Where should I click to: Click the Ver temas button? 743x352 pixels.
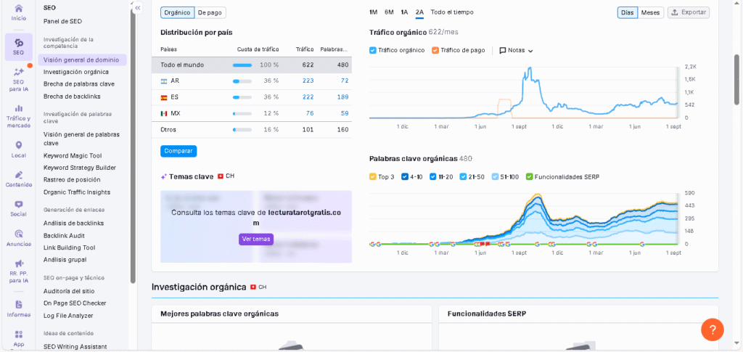click(x=256, y=239)
